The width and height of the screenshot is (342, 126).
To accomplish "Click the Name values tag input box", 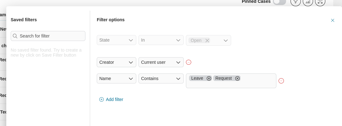I will (231, 81).
